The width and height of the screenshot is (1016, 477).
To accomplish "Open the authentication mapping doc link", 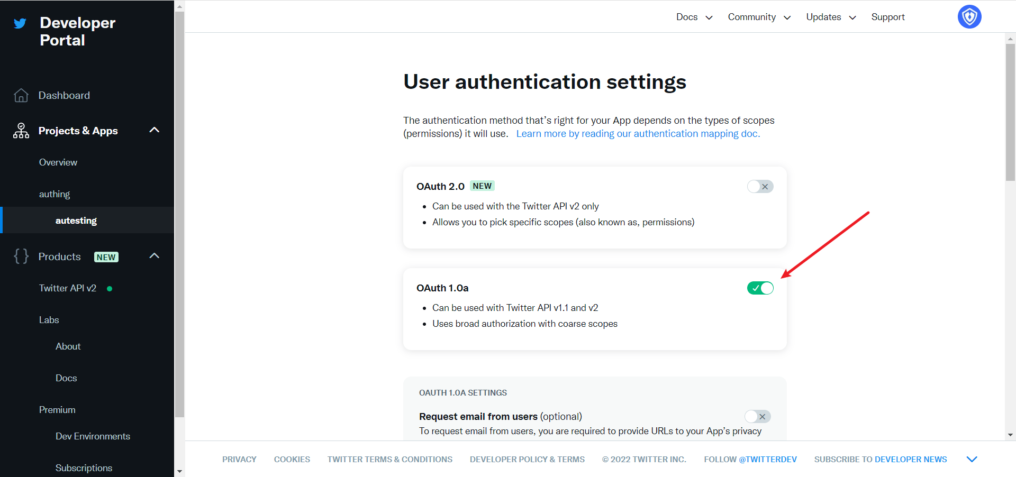I will pos(638,134).
